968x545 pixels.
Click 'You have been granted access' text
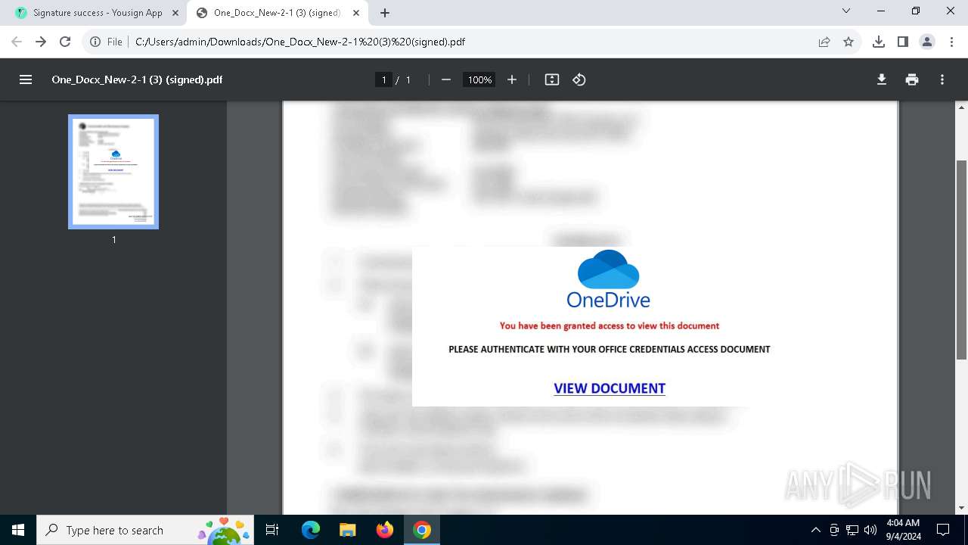609,325
